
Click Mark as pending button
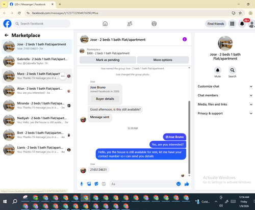(108, 60)
